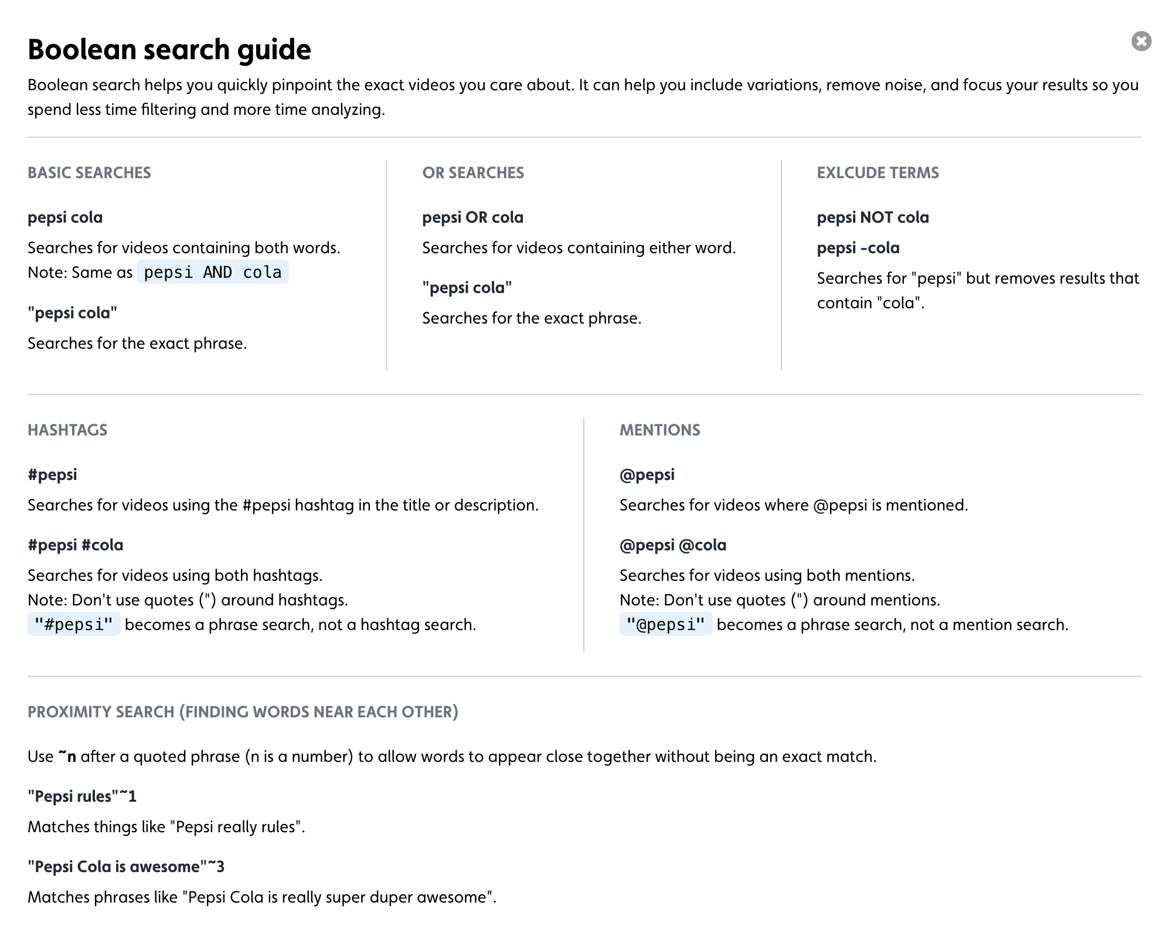Click the '"Pepsi Cola is awesome"~3' example
Screen dimensions: 1170x926
pos(126,867)
